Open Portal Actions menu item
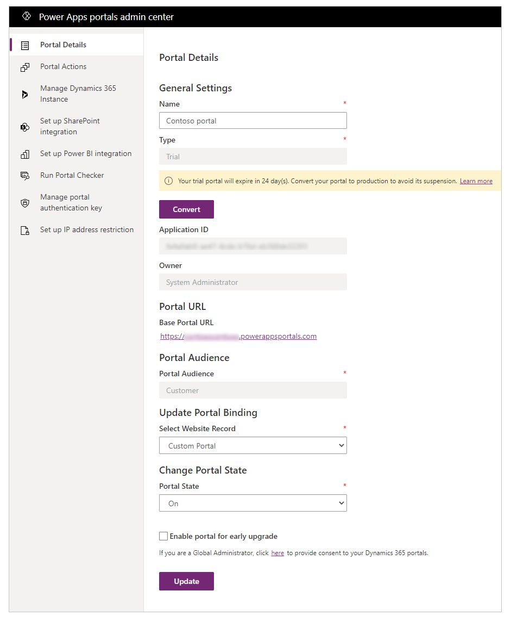This screenshot has height=622, width=511. point(63,67)
